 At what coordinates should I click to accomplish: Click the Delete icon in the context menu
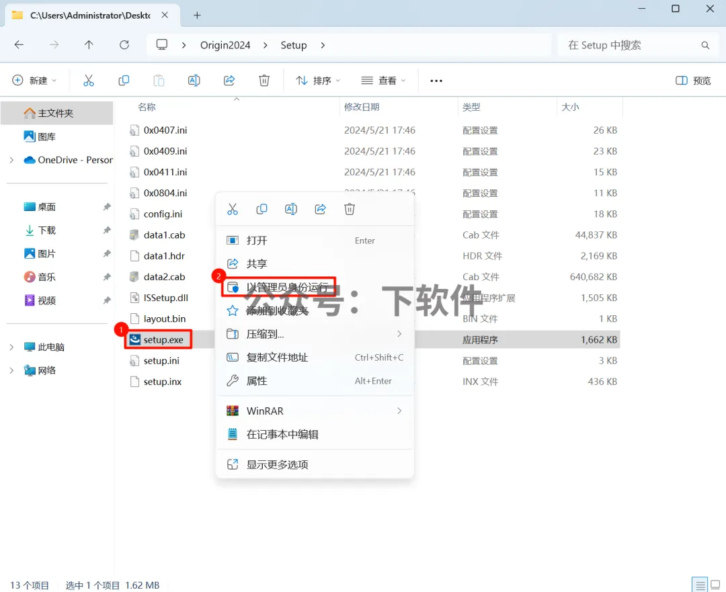(x=350, y=209)
